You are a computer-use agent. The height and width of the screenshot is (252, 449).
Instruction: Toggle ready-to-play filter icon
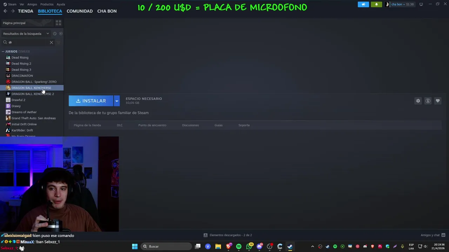click(61, 34)
